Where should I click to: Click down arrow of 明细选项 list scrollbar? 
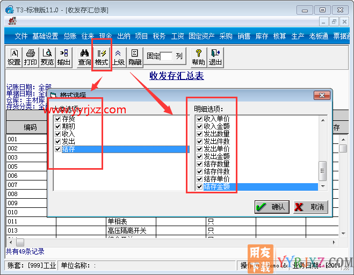coord(323,186)
